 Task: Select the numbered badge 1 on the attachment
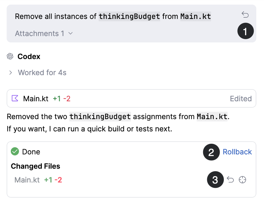click(x=245, y=31)
